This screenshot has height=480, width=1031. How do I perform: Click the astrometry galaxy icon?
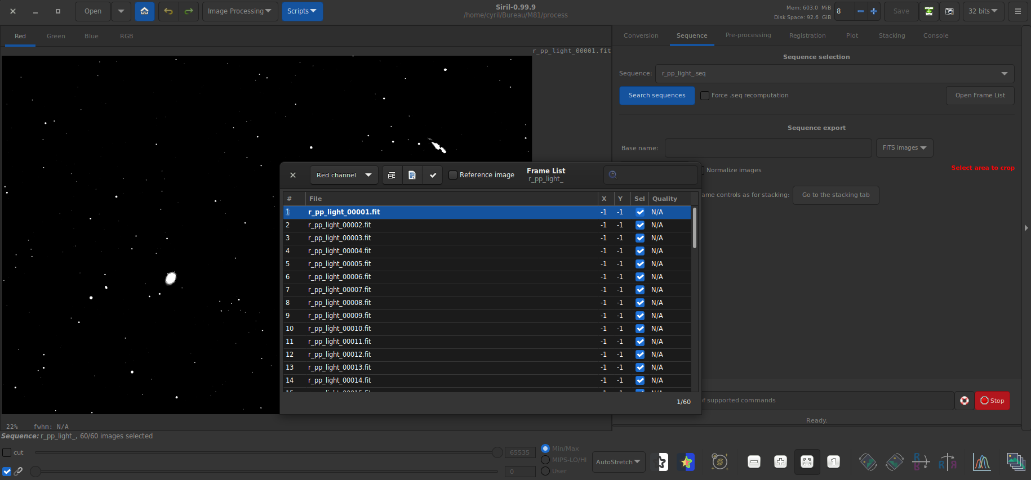[719, 462]
